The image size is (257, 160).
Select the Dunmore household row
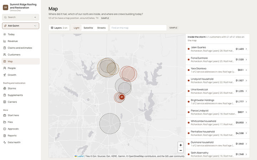tap(217, 144)
